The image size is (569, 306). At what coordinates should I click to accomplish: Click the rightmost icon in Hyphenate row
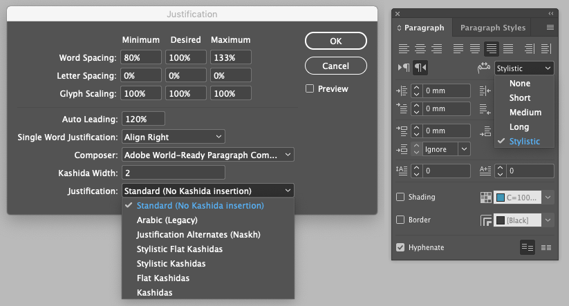tap(545, 247)
